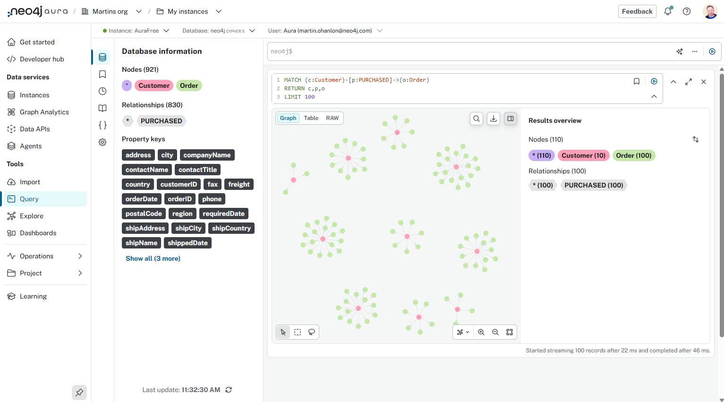This screenshot has height=402, width=724.
Task: Zoom in on the graph
Action: click(x=481, y=332)
